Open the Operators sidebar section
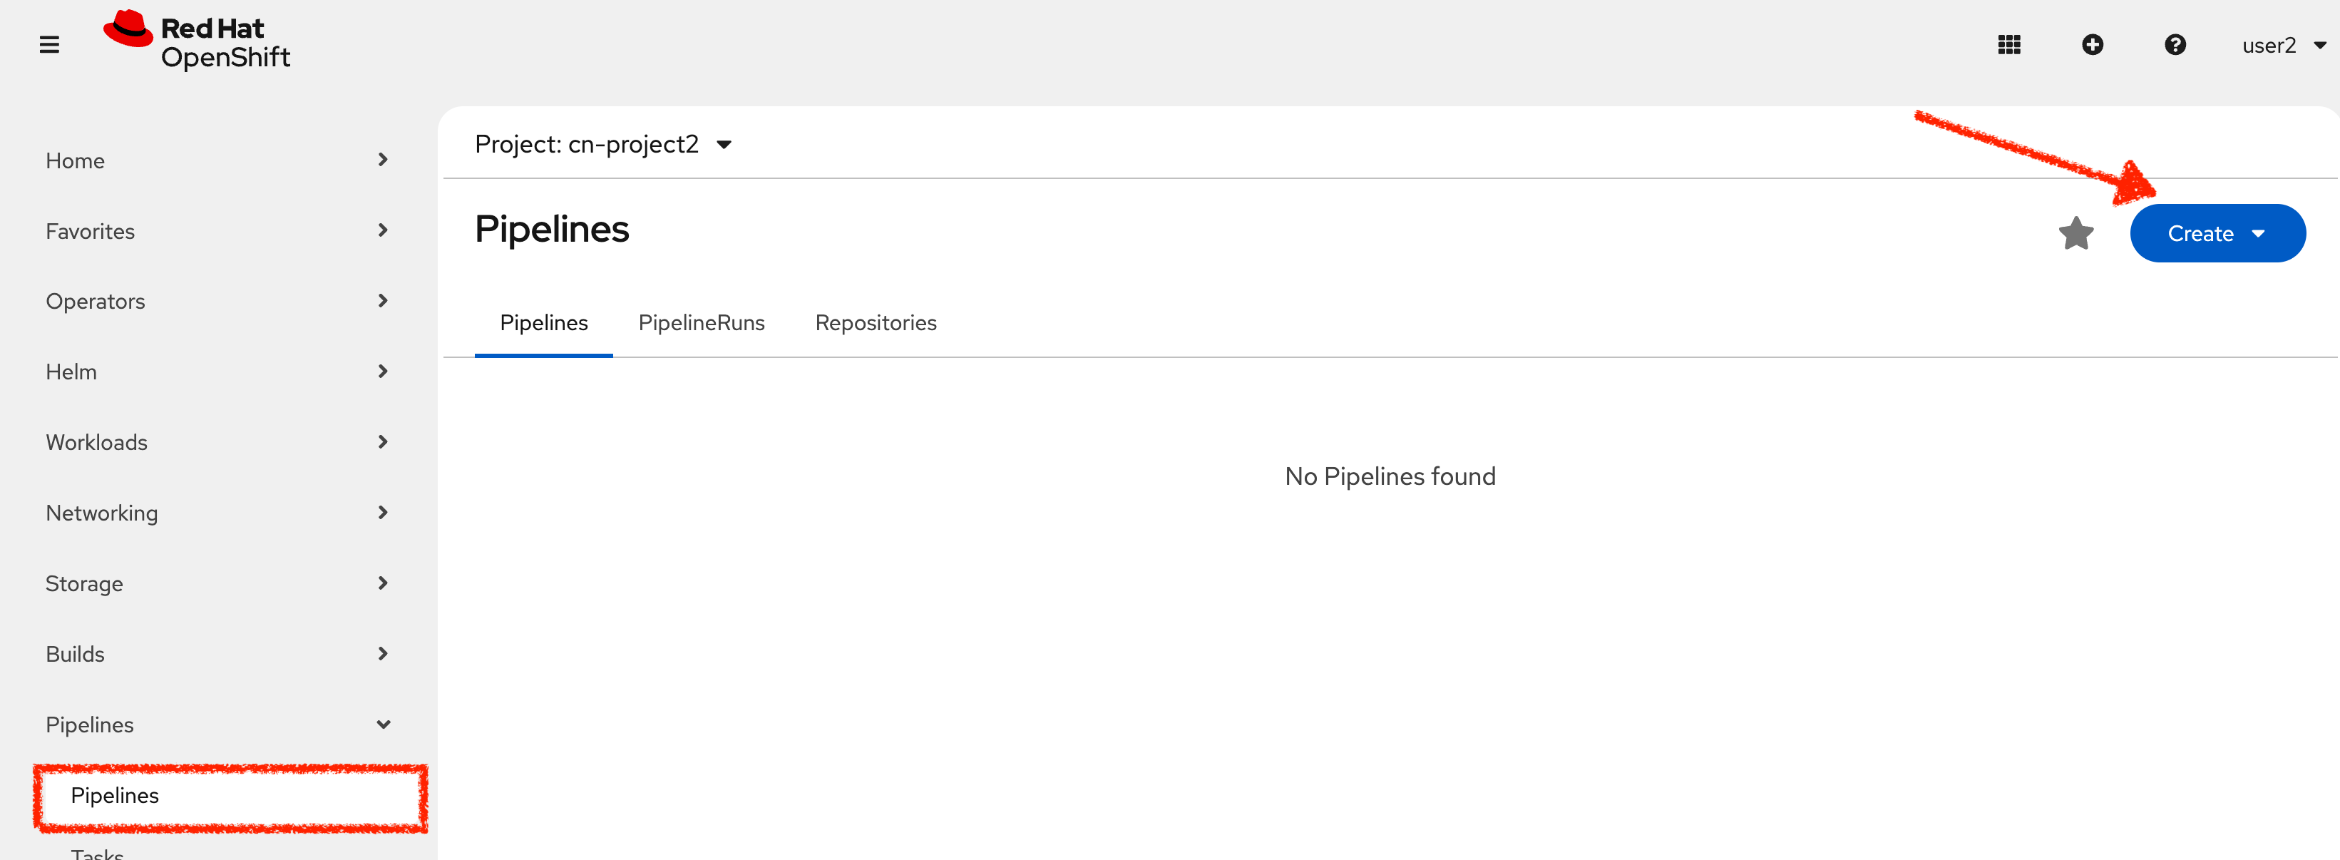Image resolution: width=2340 pixels, height=860 pixels. click(x=96, y=301)
